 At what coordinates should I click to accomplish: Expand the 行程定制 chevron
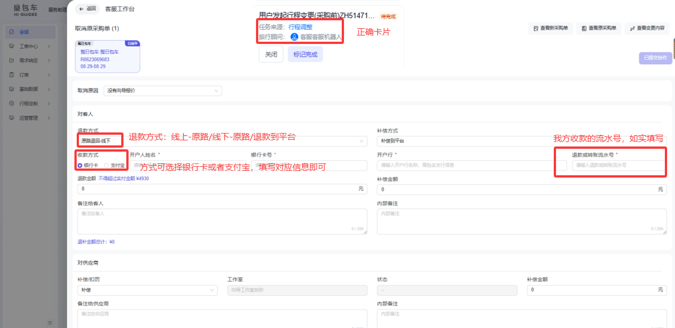coord(50,104)
